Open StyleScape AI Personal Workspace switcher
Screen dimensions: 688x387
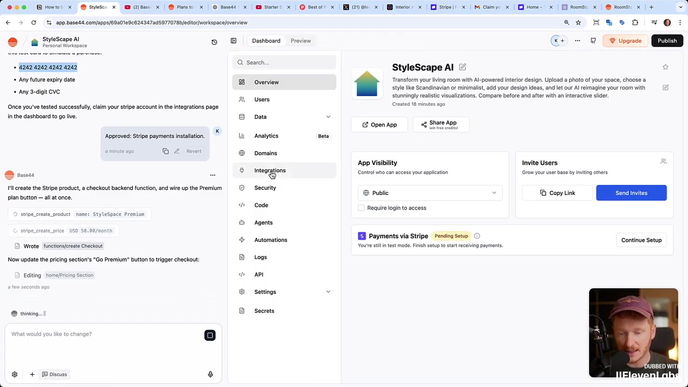click(55, 42)
